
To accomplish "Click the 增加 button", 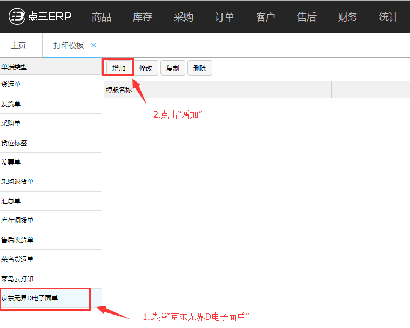I will pyautogui.click(x=119, y=68).
